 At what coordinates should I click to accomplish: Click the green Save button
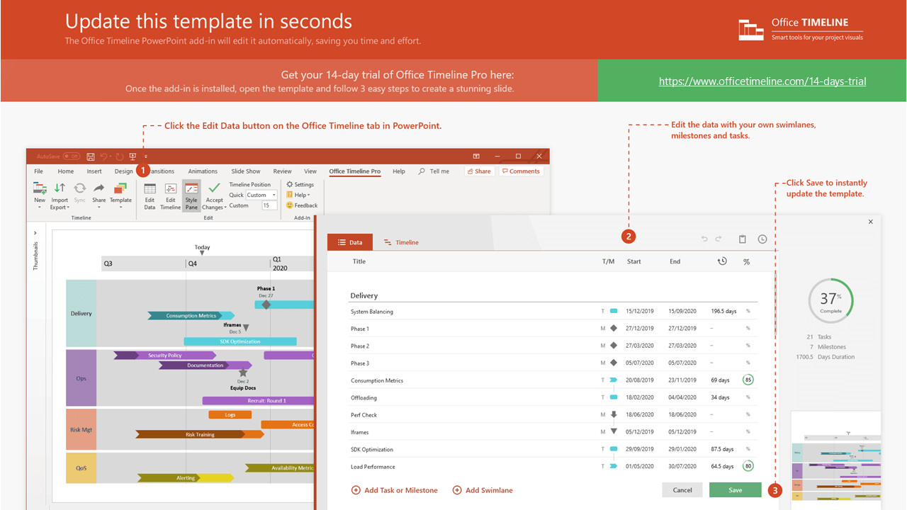735,490
